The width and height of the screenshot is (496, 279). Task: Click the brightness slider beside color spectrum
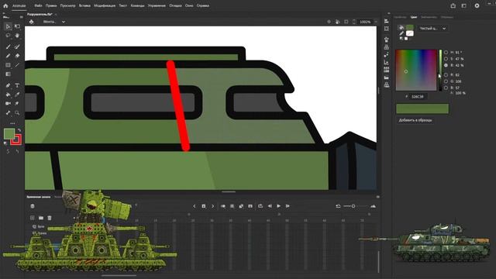[x=440, y=70]
